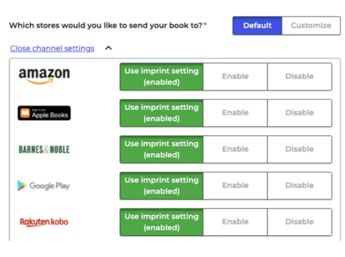Select Use imprint setting for Amazon
The height and width of the screenshot is (257, 345).
click(162, 77)
